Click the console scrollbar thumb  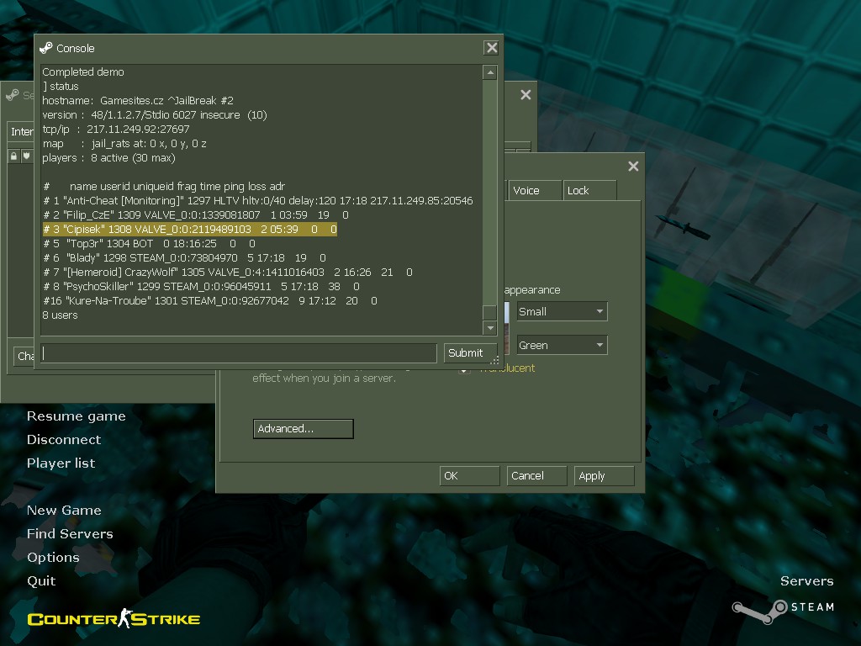(489, 312)
